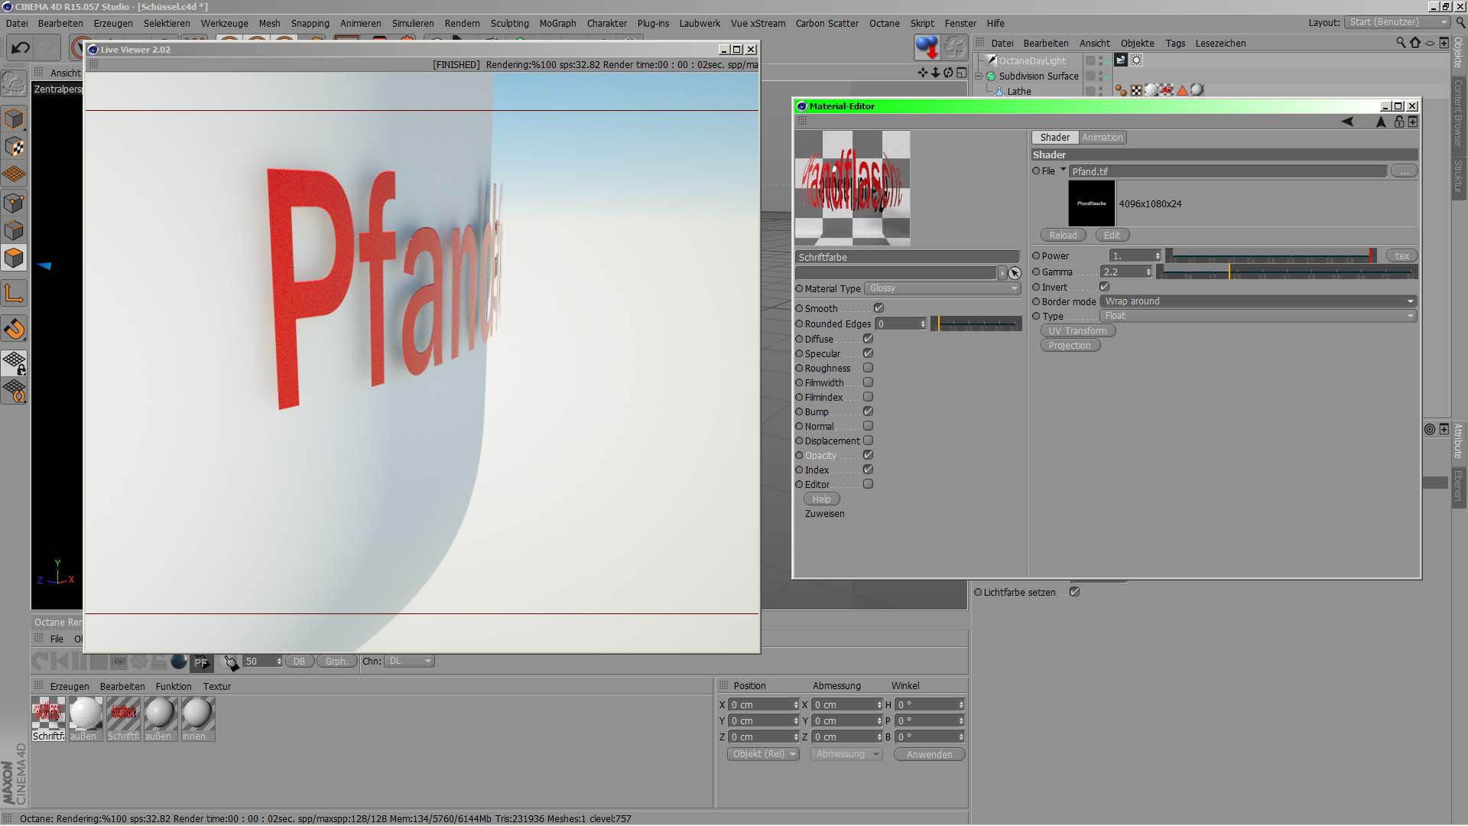Select the Polygon mode cube icon

click(x=14, y=258)
